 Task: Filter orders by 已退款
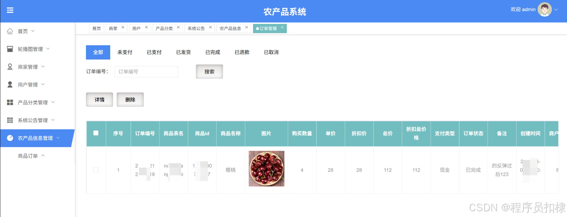tap(242, 52)
